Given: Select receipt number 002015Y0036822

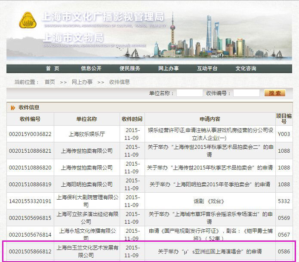Looking at the screenshot, I should click(x=30, y=134).
